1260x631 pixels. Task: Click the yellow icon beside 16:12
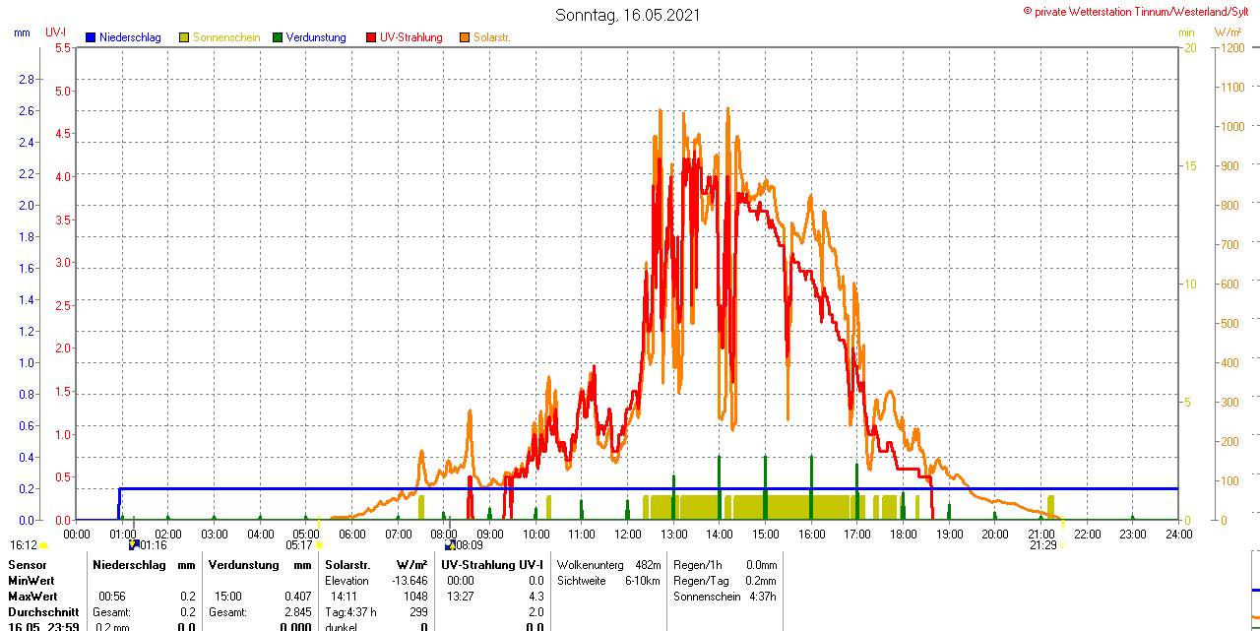(43, 544)
